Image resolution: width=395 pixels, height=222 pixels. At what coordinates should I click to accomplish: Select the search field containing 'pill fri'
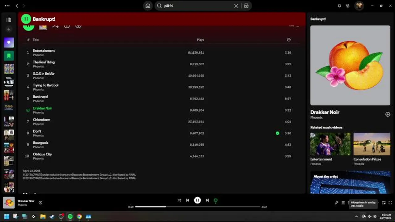point(198,6)
